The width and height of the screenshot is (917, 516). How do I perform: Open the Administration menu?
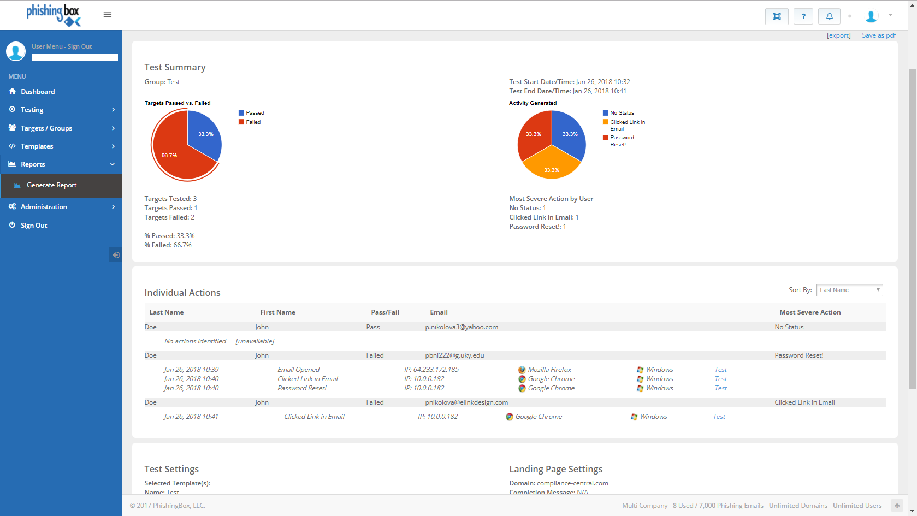point(61,207)
